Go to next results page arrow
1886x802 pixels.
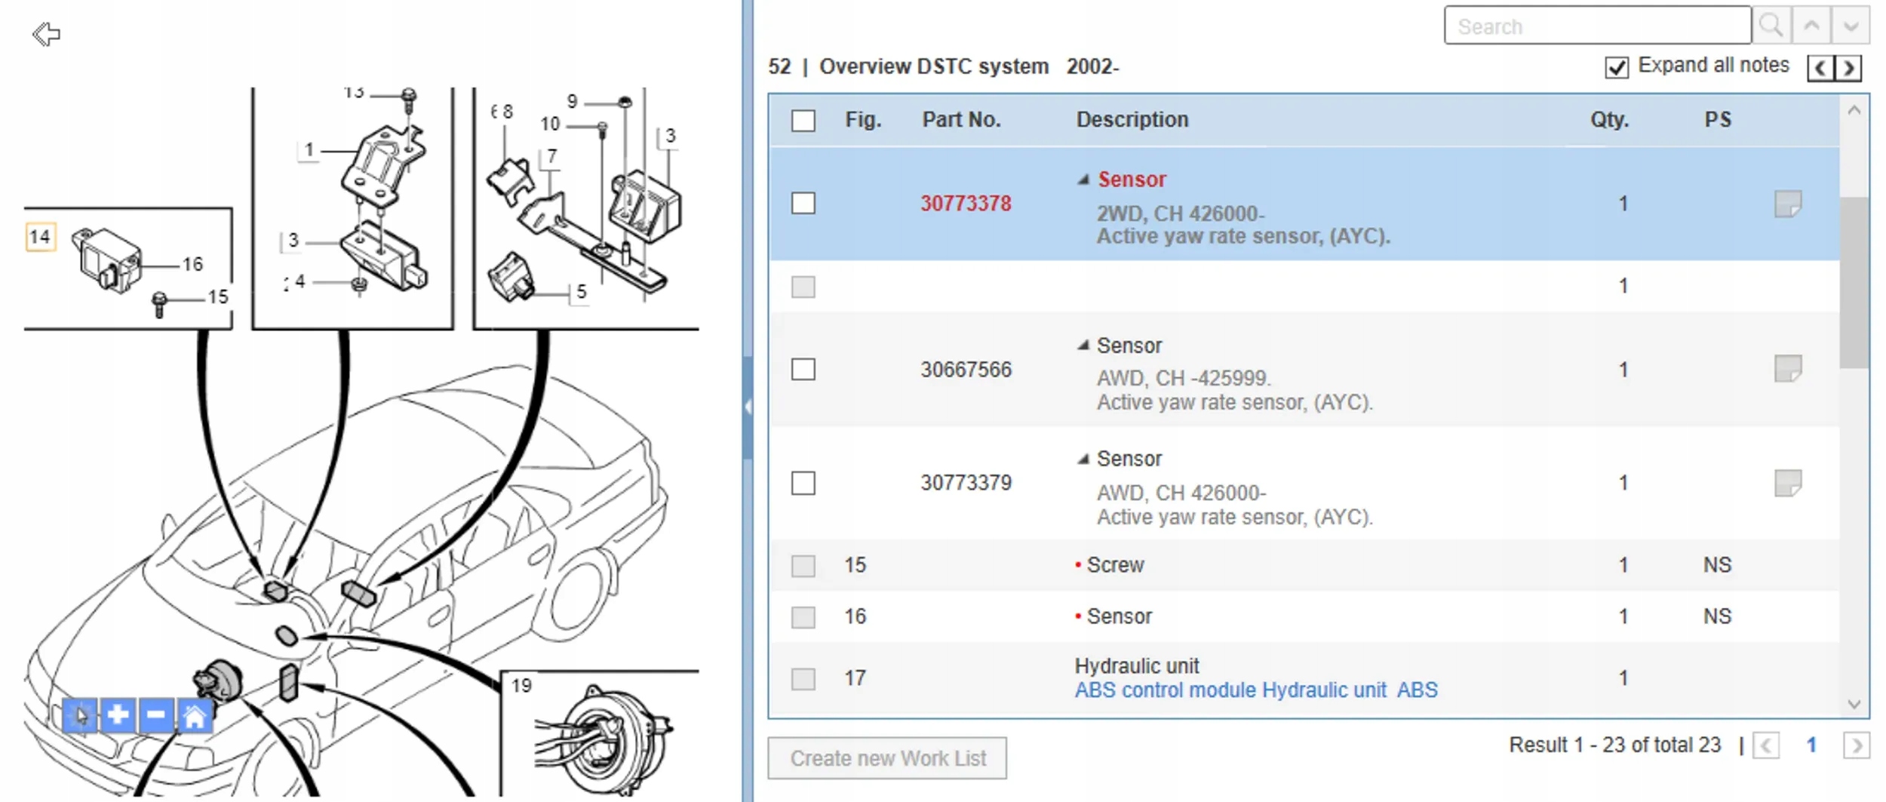(x=1856, y=745)
